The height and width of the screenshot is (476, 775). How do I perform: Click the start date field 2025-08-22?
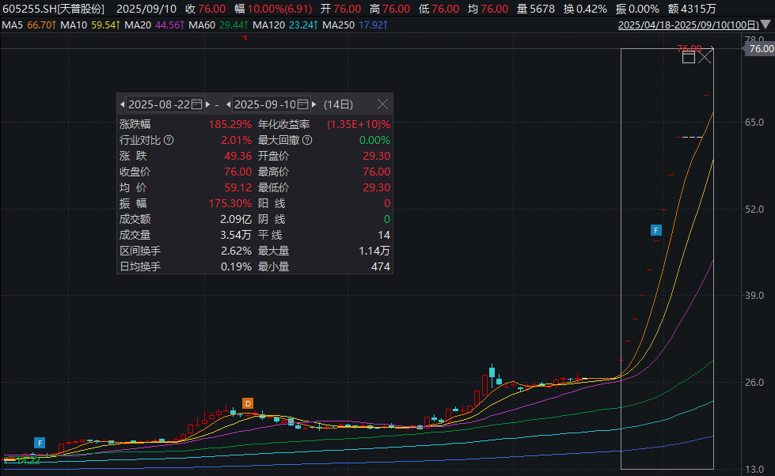pos(158,104)
